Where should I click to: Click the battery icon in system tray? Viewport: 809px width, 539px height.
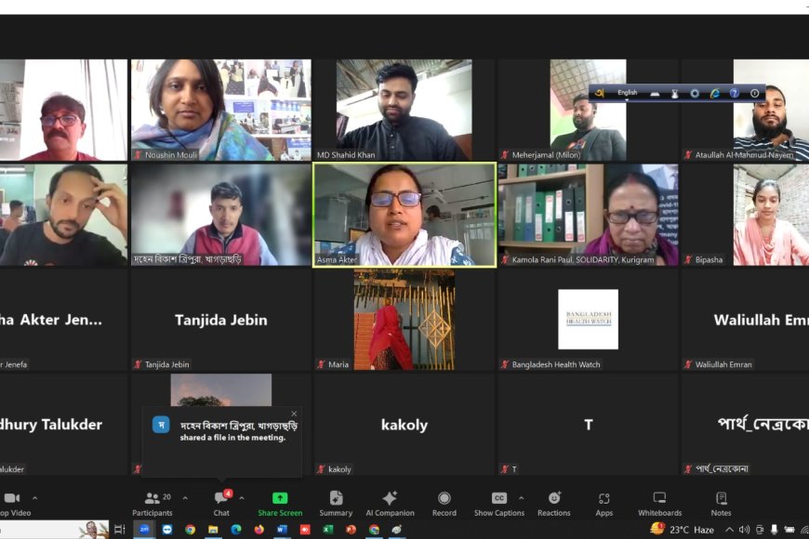click(789, 529)
